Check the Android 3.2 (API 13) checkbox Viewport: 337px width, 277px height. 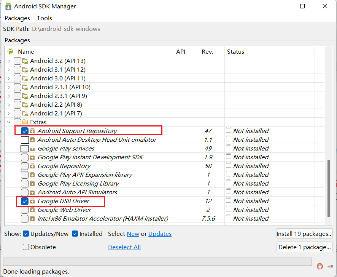17,61
